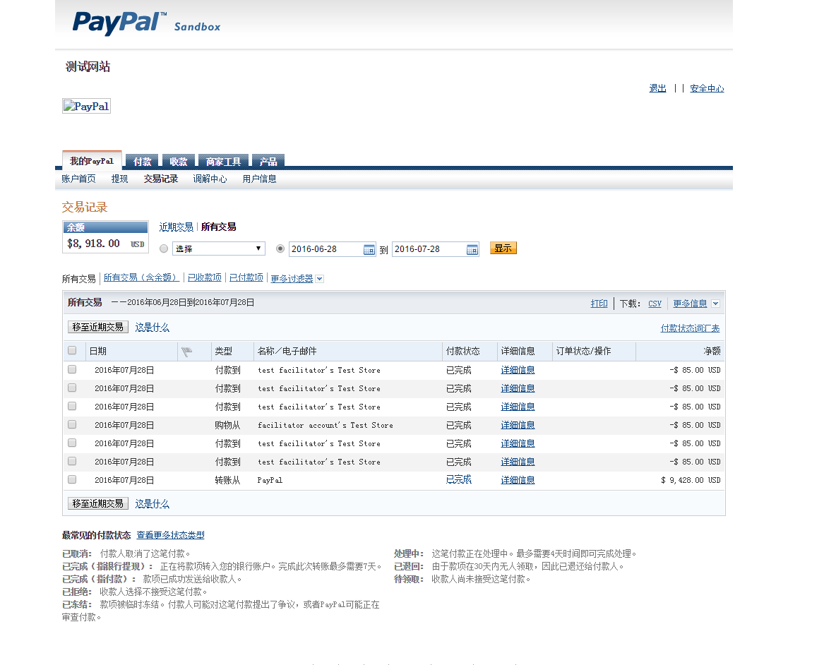Switch to the 收款 tab
The height and width of the screenshot is (665, 824).
coord(178,161)
